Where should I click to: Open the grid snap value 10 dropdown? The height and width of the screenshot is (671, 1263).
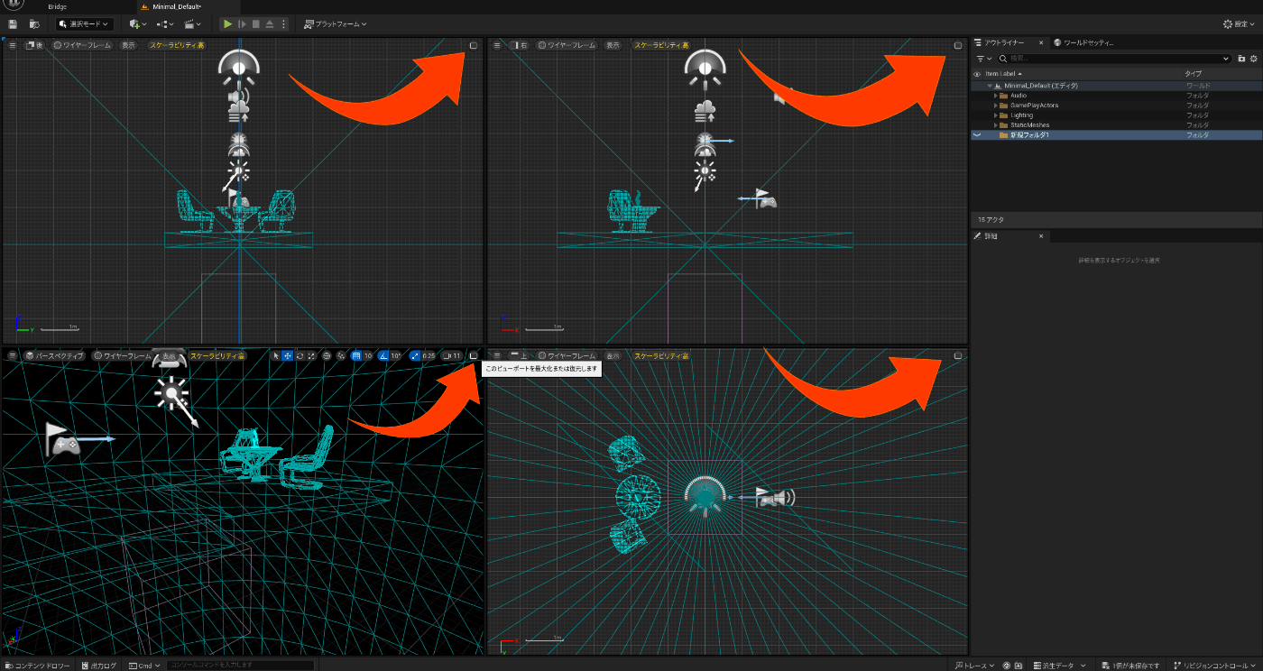pos(368,356)
